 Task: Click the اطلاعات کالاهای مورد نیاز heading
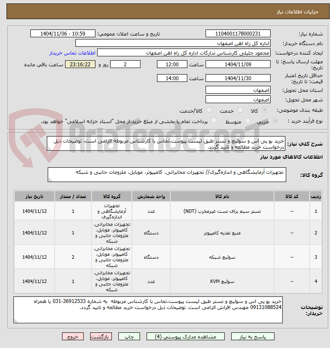[x=291, y=157]
